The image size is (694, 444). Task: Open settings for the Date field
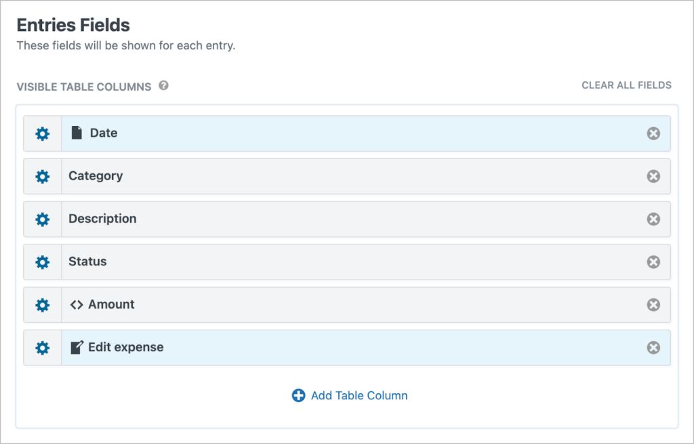click(x=42, y=133)
